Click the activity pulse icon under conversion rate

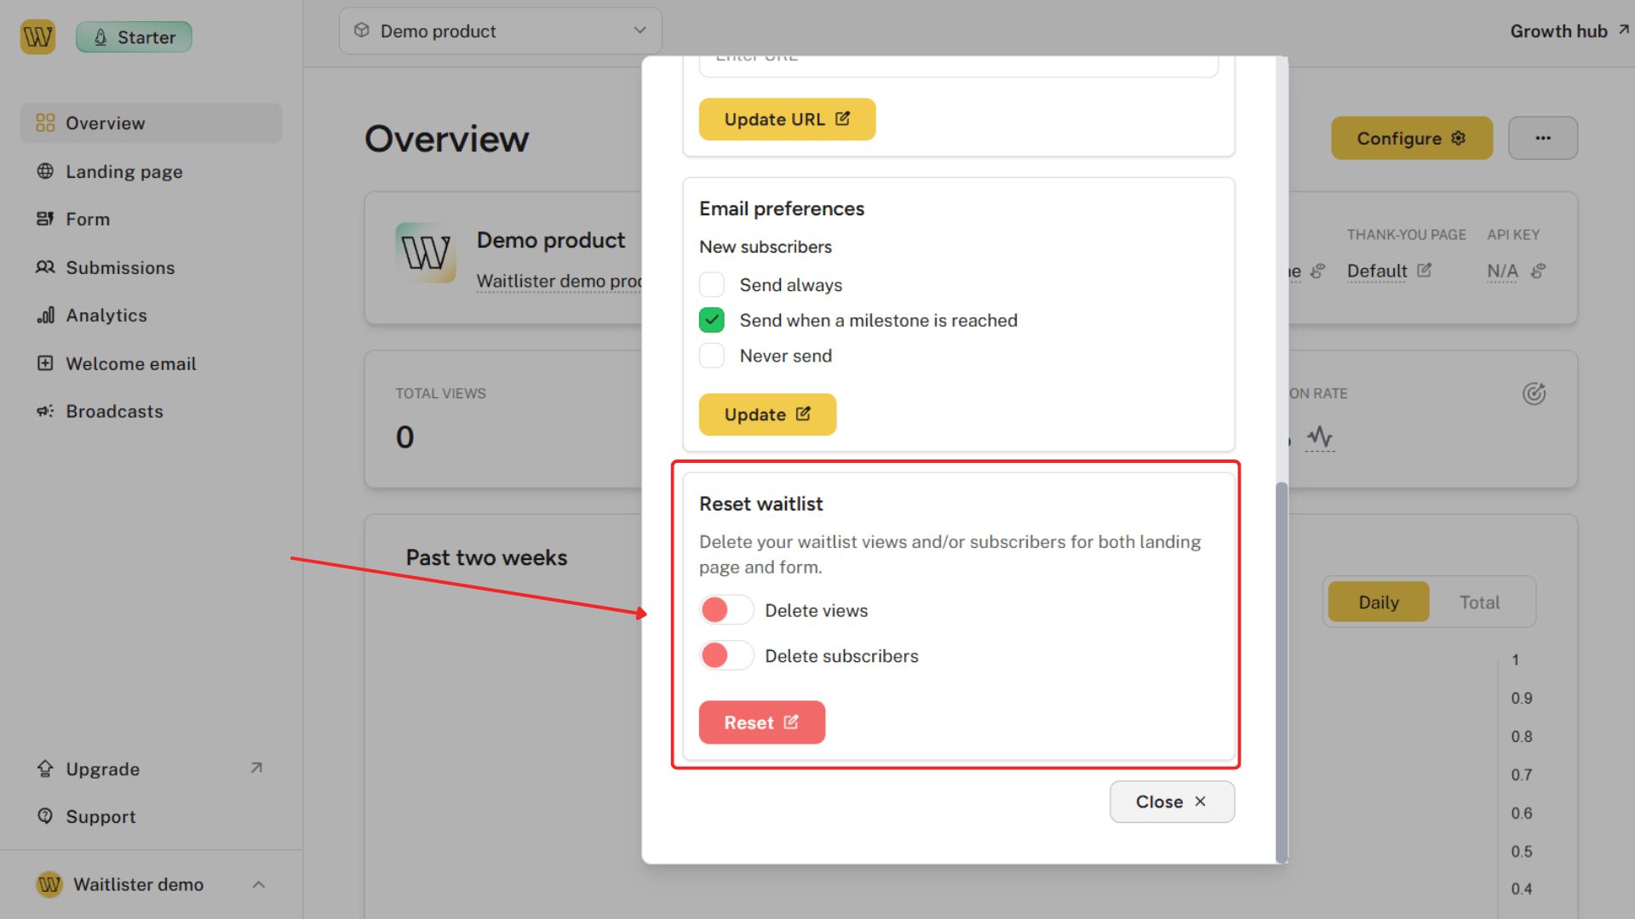[1320, 437]
